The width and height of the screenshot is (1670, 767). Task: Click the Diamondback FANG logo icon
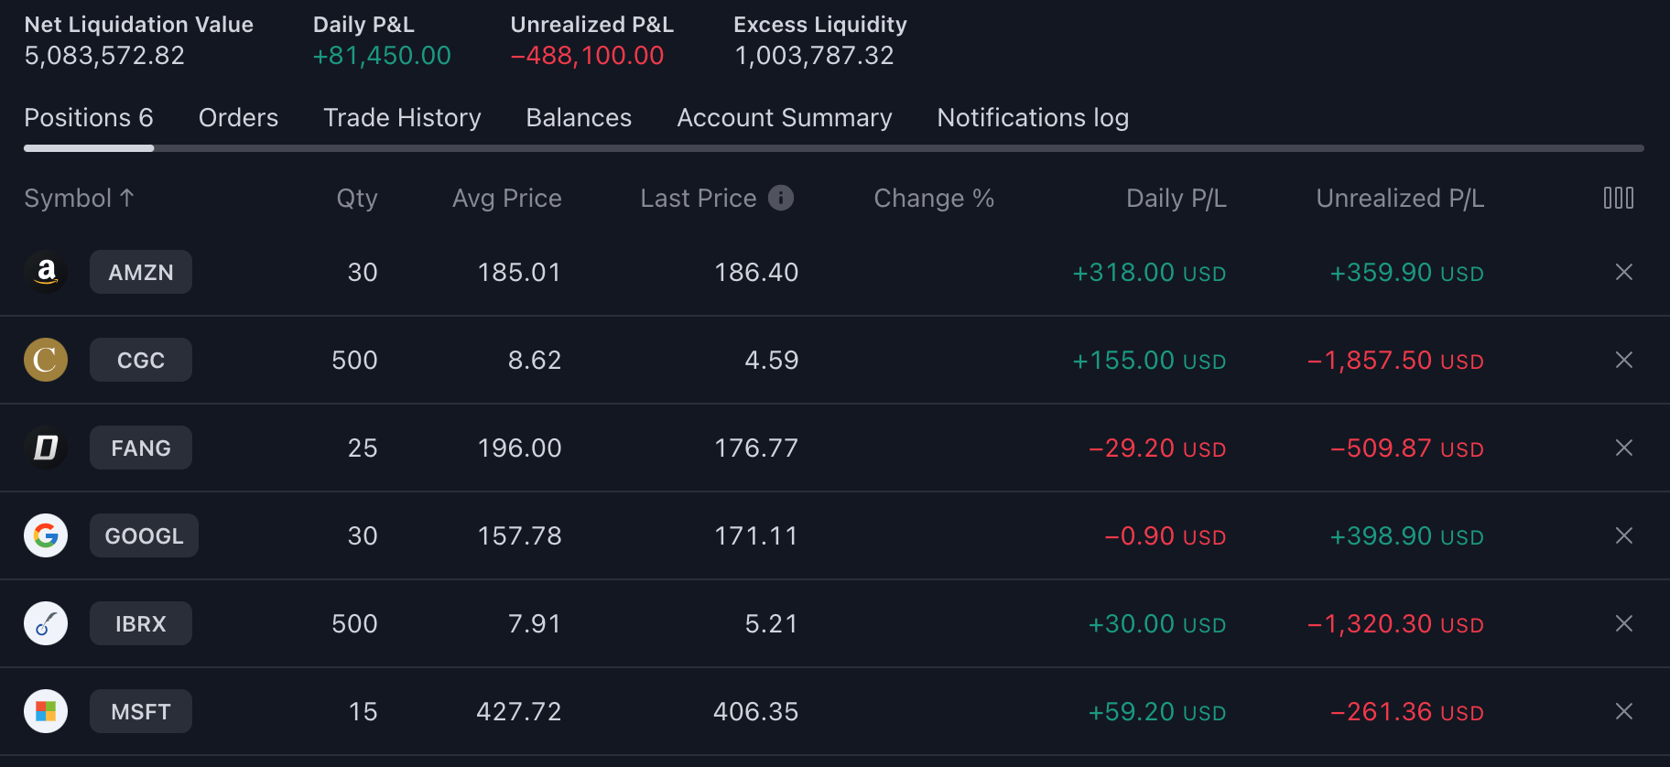coord(46,448)
